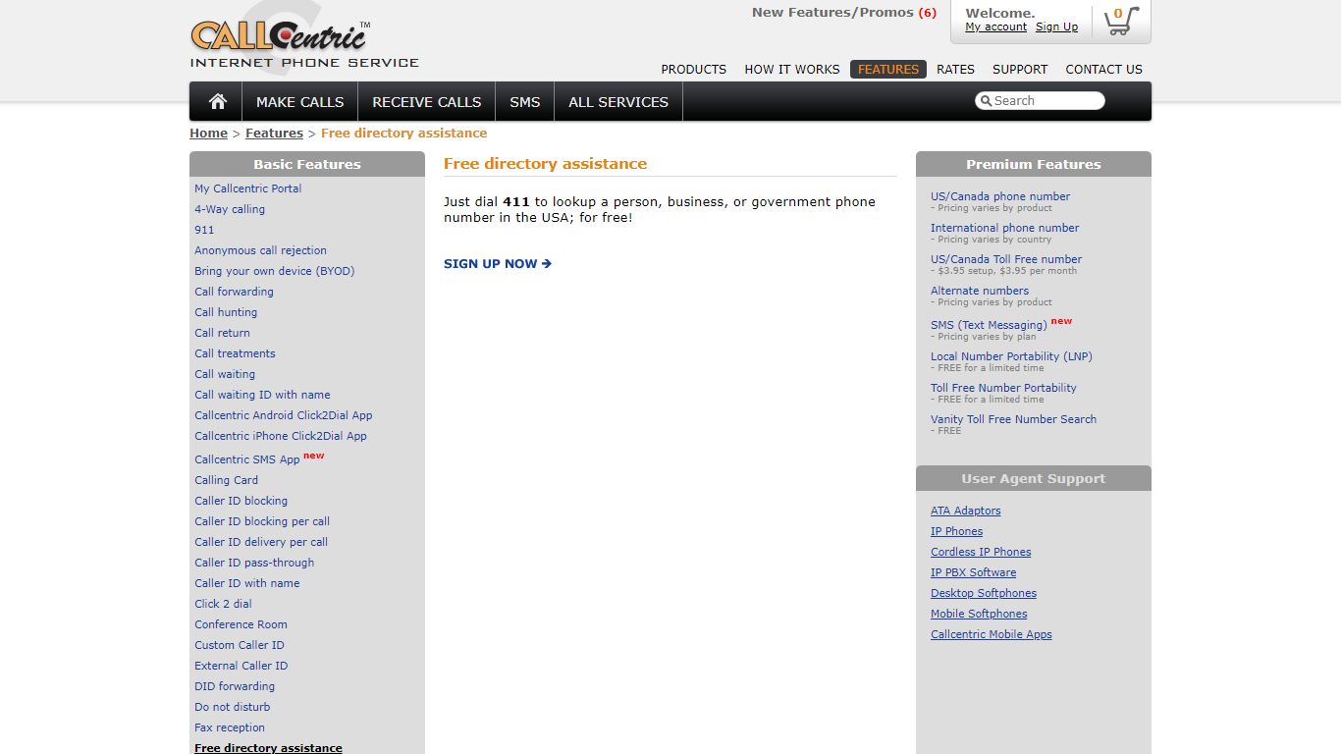Open the SMS menu item
The height and width of the screenshot is (754, 1341).
(524, 102)
